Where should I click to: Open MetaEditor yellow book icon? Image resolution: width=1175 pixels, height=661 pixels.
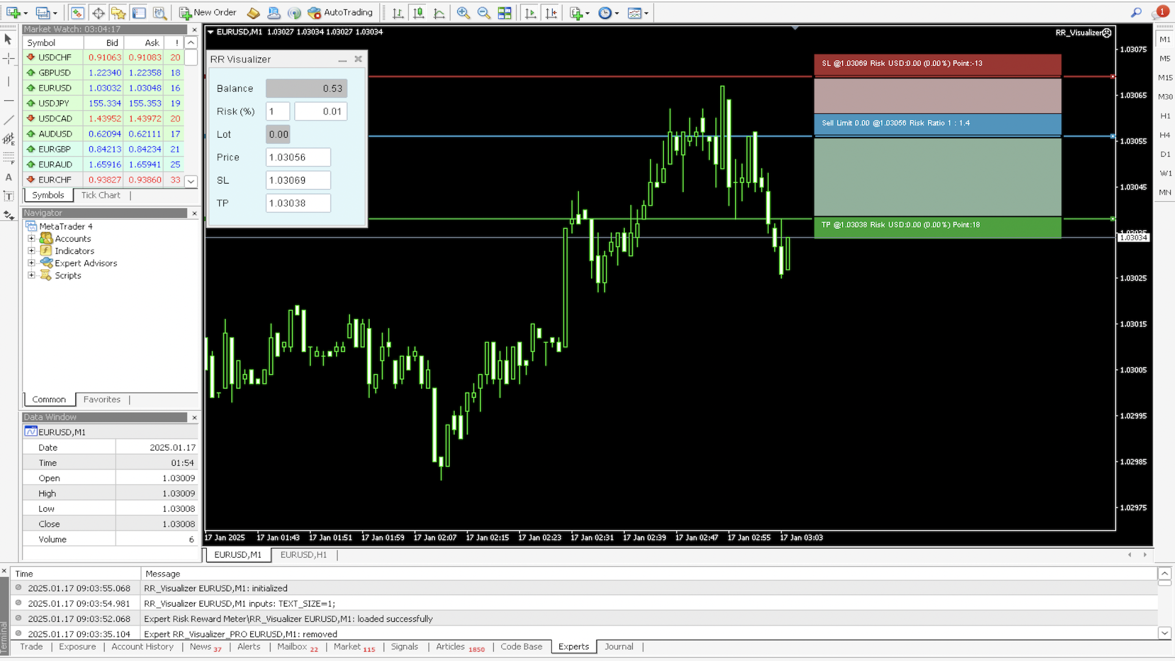[x=253, y=12]
